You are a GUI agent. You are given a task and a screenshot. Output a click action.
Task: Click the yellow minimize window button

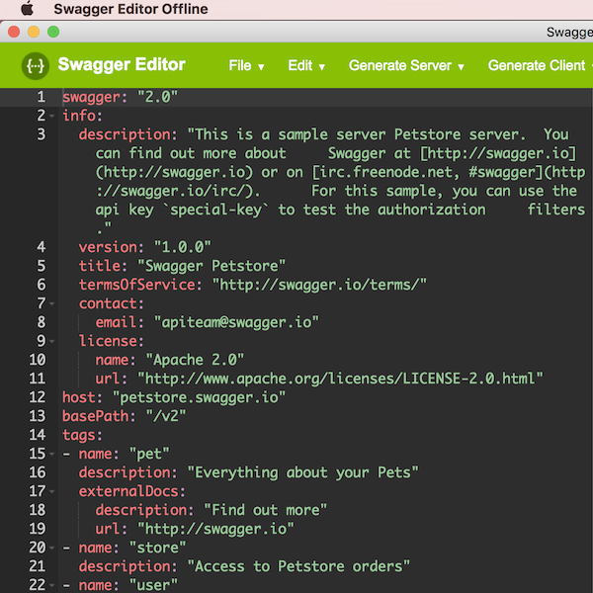pyautogui.click(x=34, y=32)
